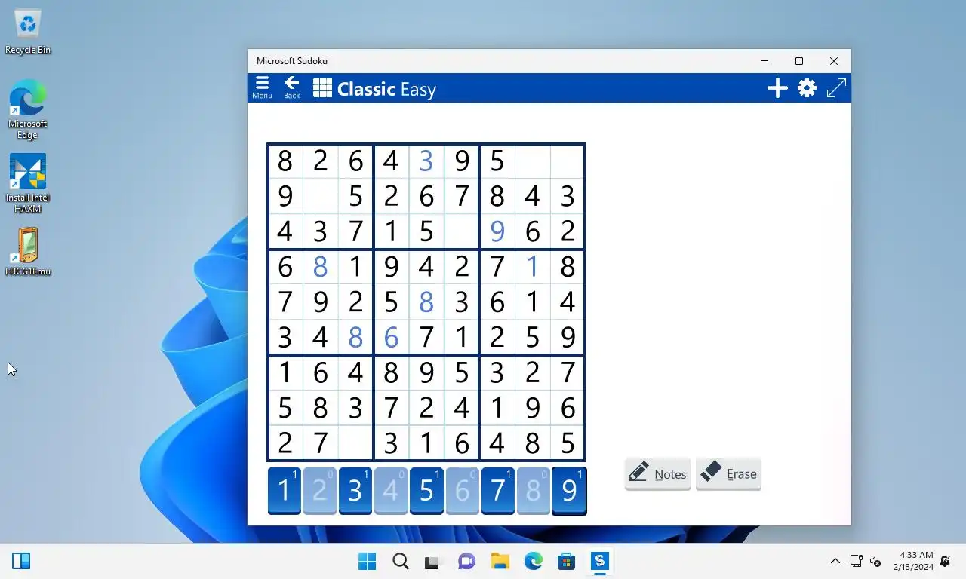Open Edge browser on taskbar

(533, 561)
